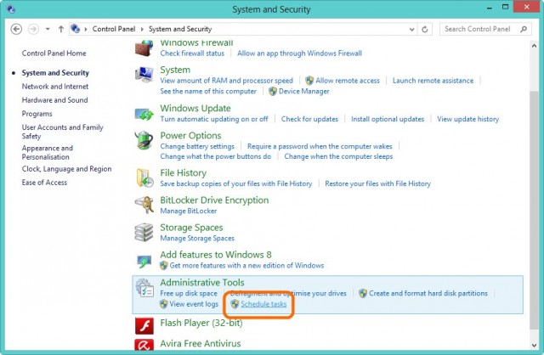544x355 pixels.
Task: Click Manage Storage Spaces link
Action: point(197,239)
